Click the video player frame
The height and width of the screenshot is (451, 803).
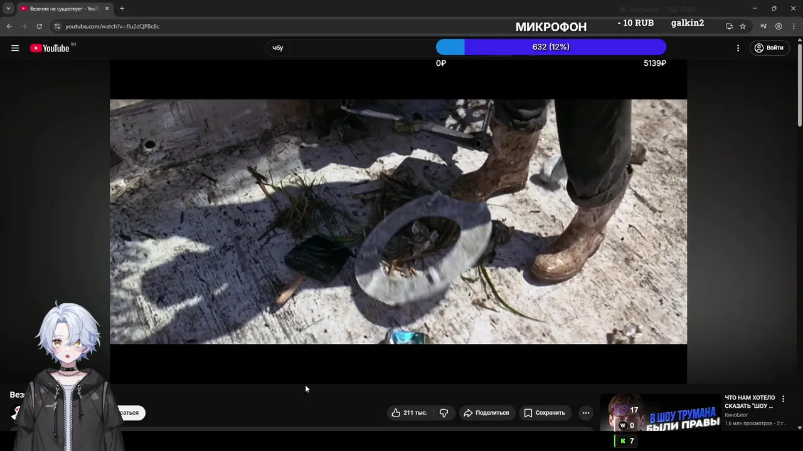point(398,221)
